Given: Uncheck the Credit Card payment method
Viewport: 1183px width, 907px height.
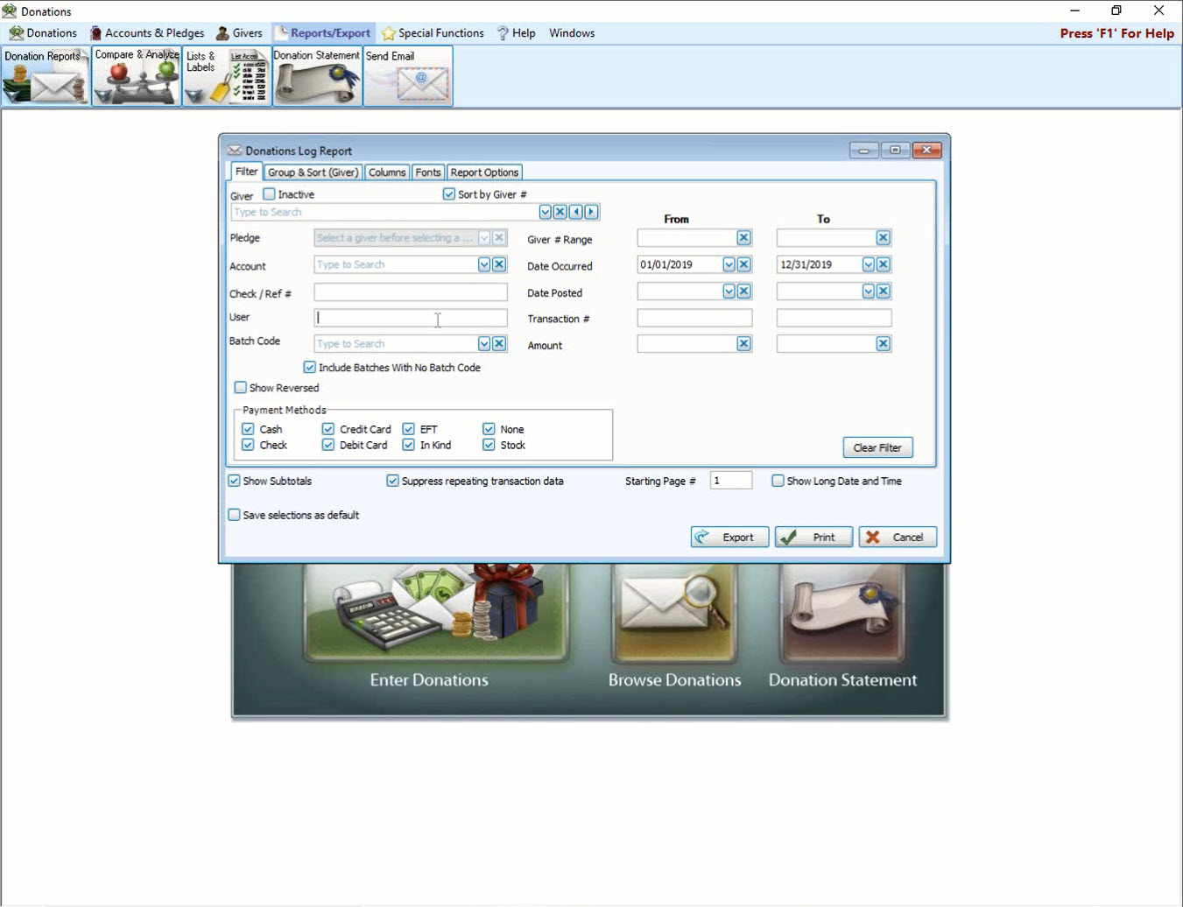Looking at the screenshot, I should (328, 429).
